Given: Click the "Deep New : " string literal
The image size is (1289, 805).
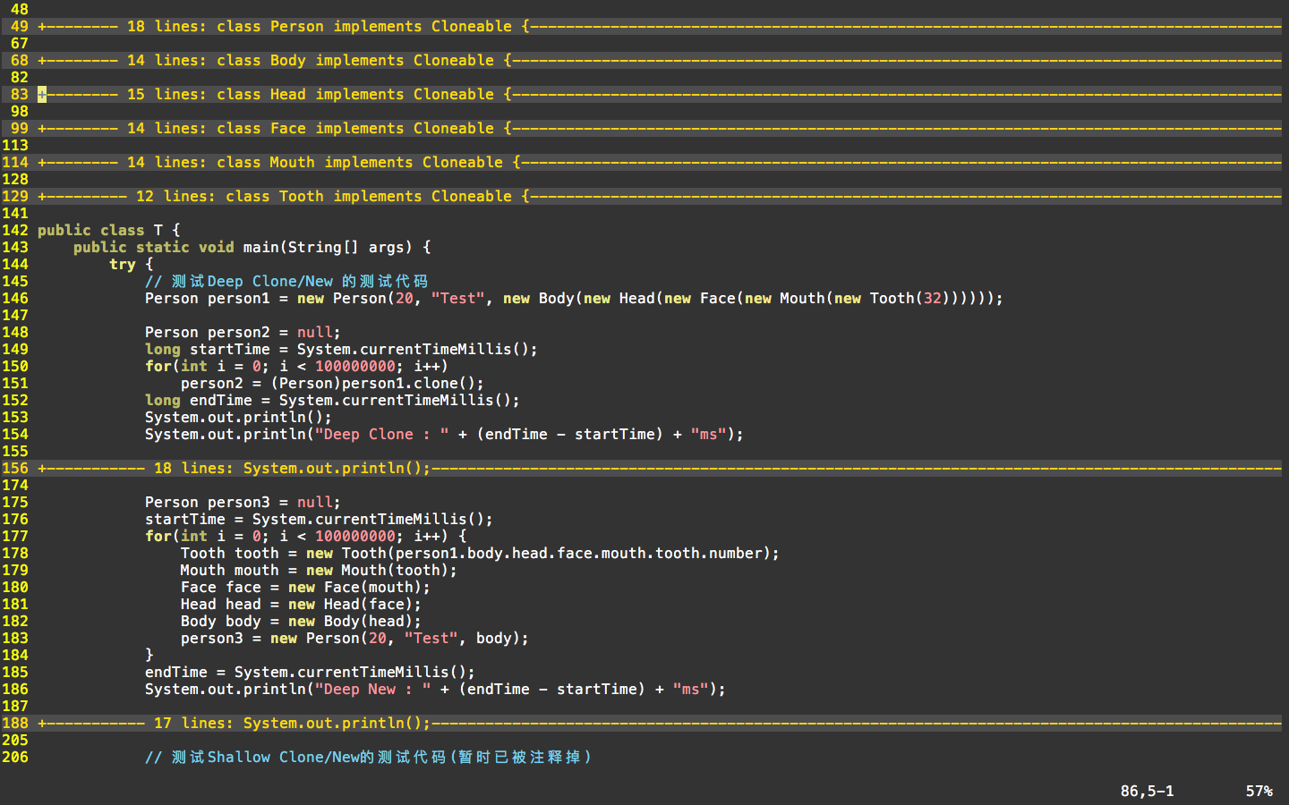Looking at the screenshot, I should click(373, 690).
